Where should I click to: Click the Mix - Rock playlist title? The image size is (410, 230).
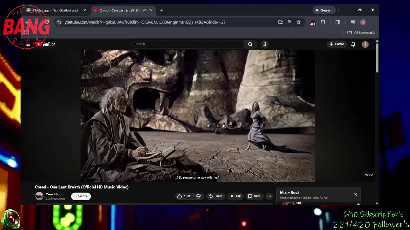tap(290, 192)
